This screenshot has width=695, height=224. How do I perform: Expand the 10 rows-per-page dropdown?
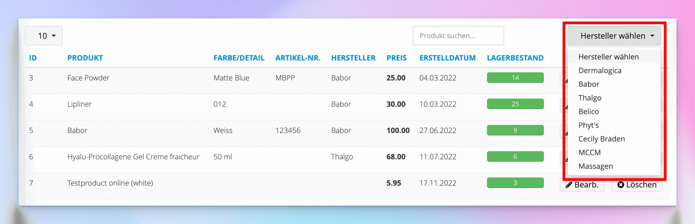click(x=44, y=36)
